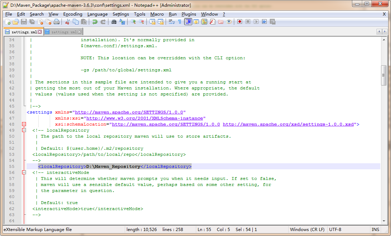Paste clipboard using the Paste icon
The width and height of the screenshot is (391, 236).
[x=84, y=22]
